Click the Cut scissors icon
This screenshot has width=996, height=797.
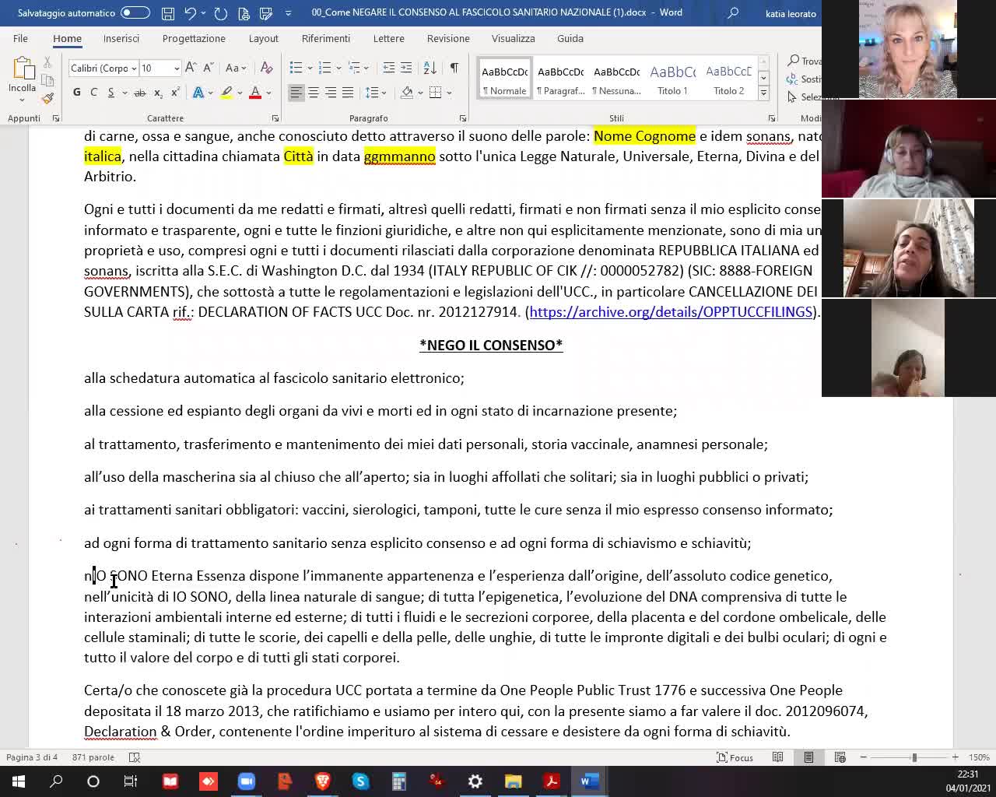click(47, 61)
